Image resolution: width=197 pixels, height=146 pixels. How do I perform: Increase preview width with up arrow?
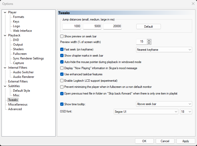coord(149,40)
